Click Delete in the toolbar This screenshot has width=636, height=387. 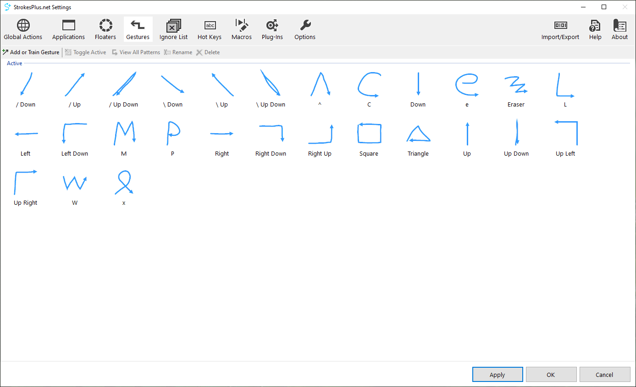click(208, 52)
